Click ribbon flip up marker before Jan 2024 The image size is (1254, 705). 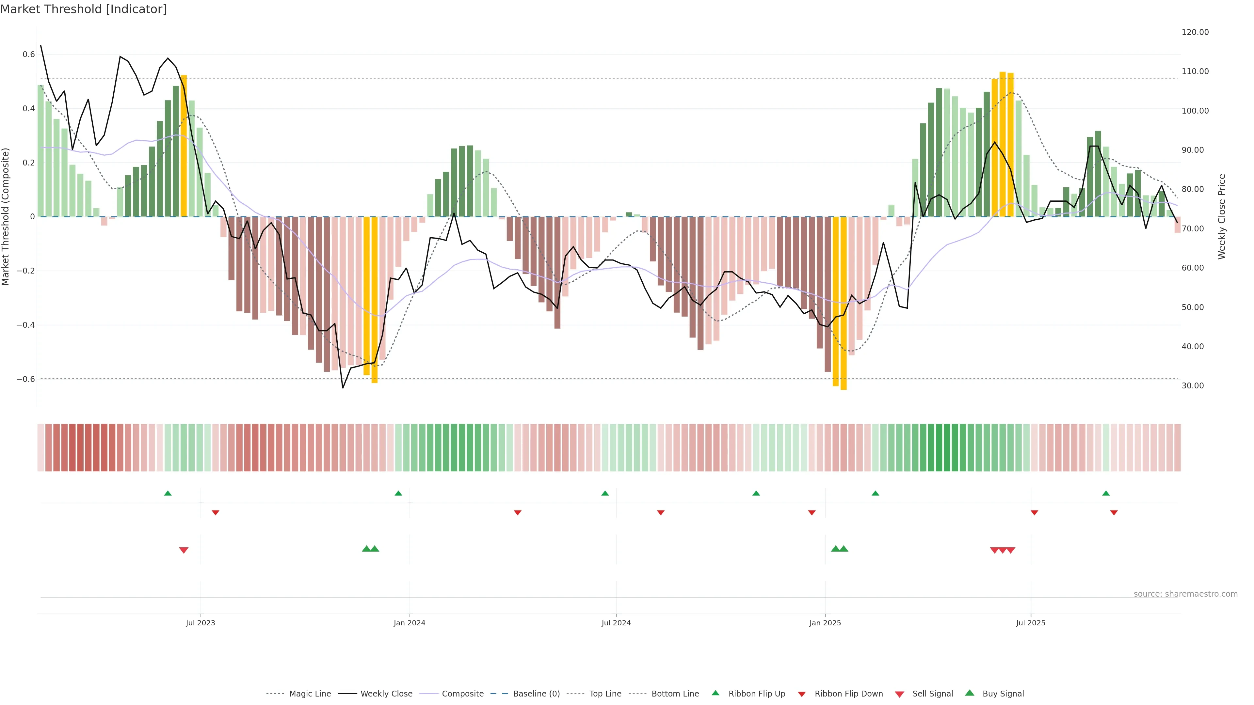(x=398, y=493)
